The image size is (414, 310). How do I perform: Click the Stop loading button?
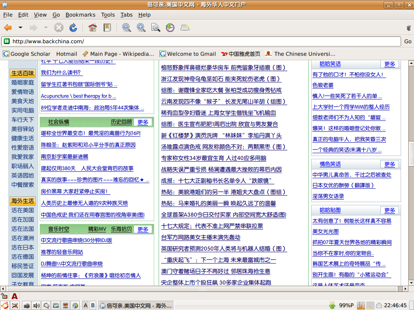(x=59, y=27)
